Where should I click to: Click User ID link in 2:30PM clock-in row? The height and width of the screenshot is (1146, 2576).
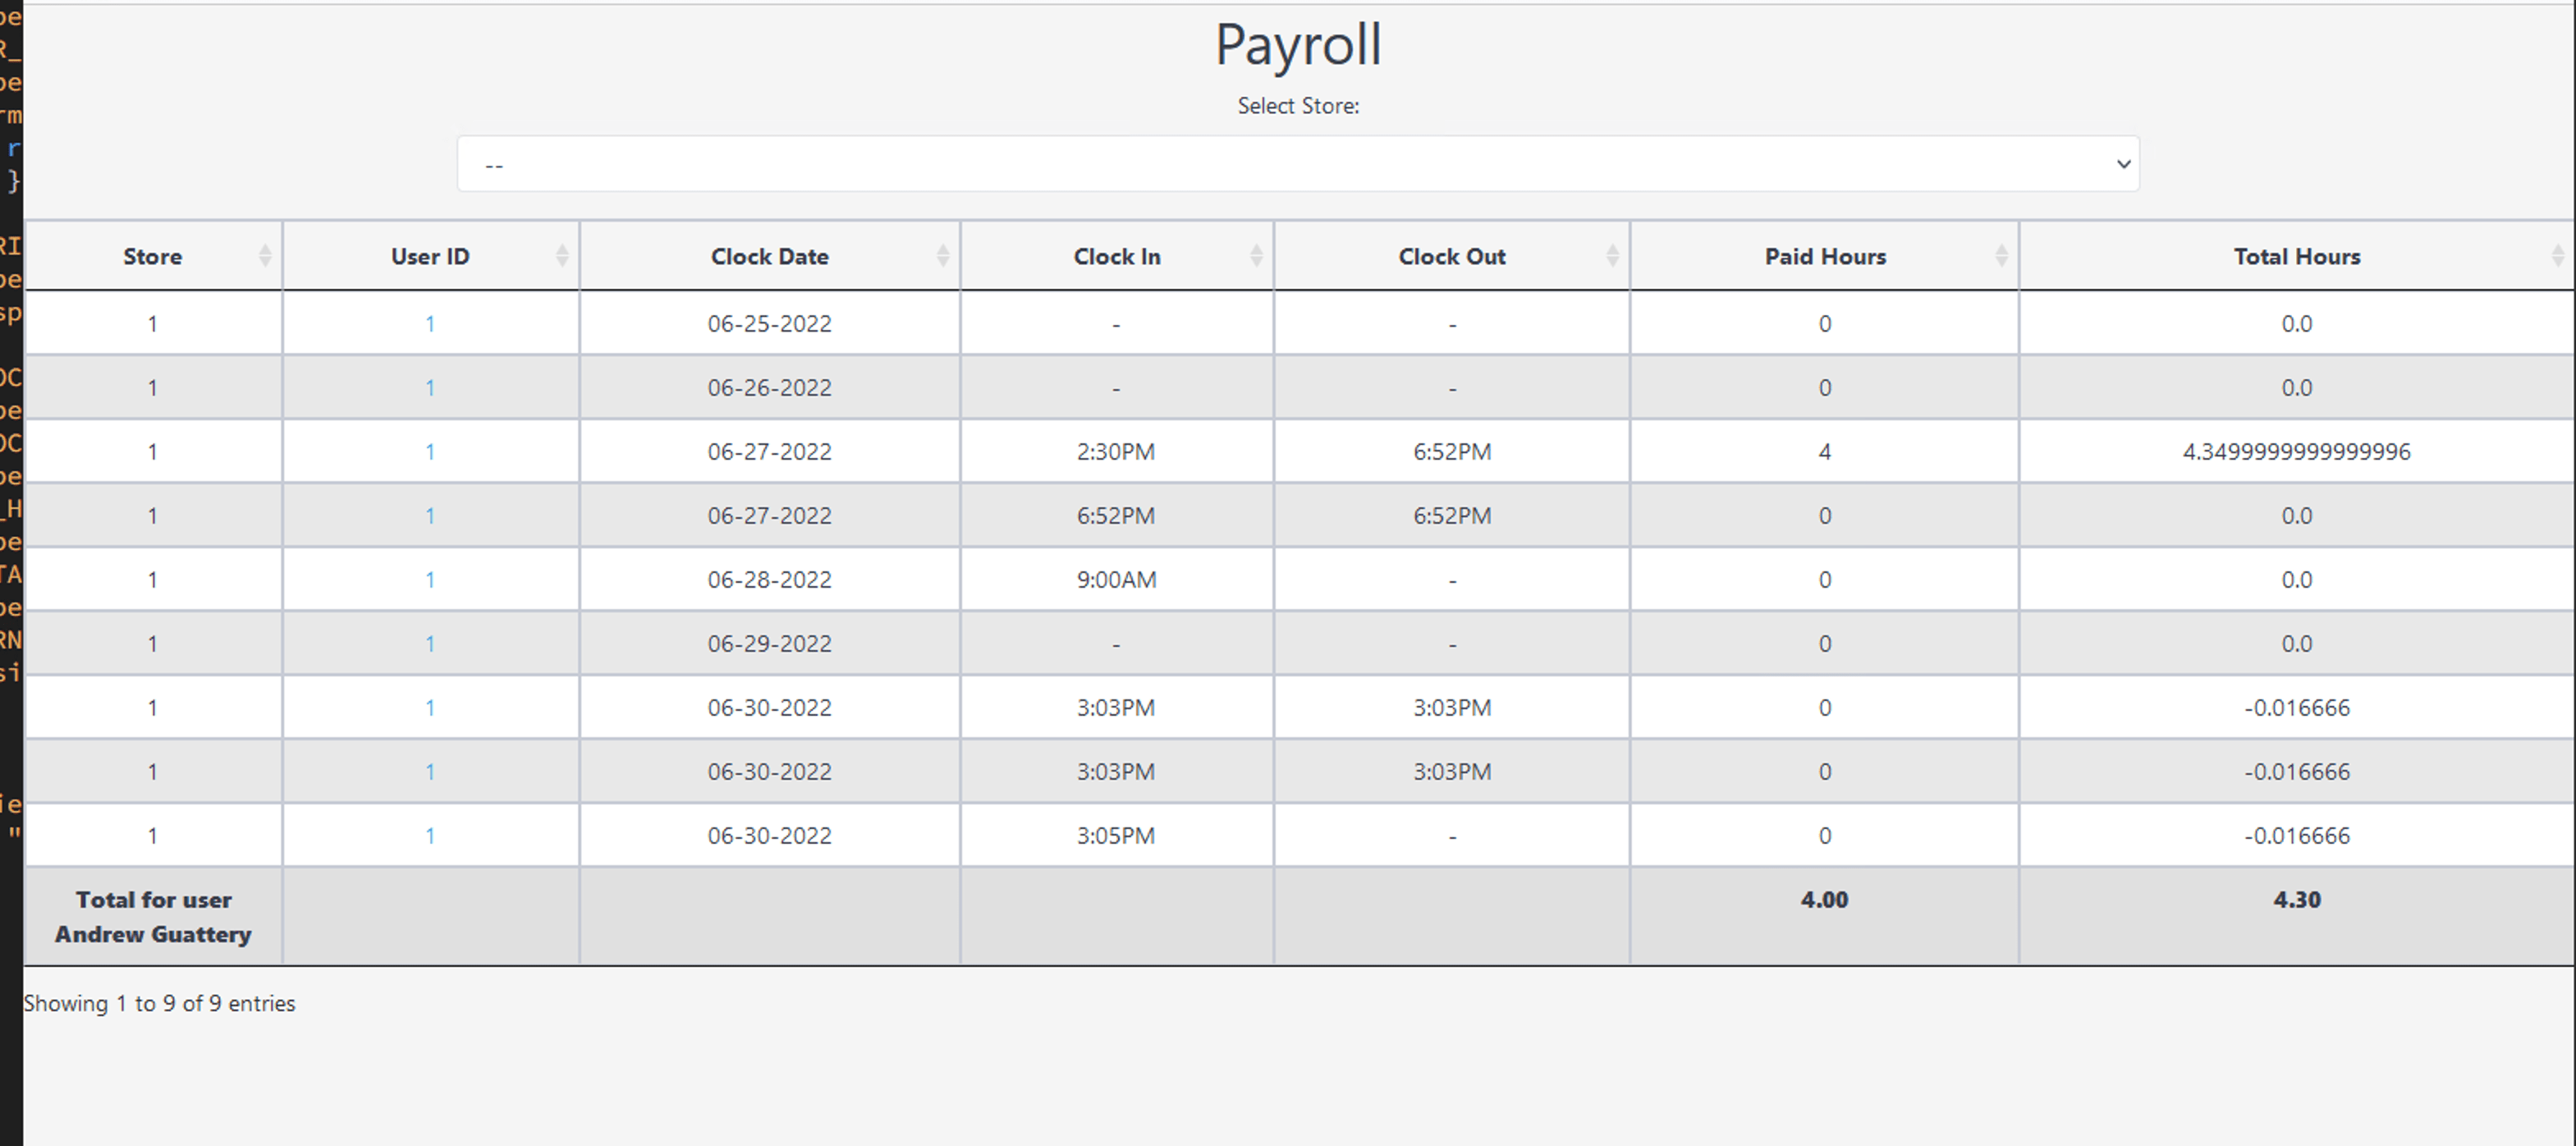(x=430, y=452)
